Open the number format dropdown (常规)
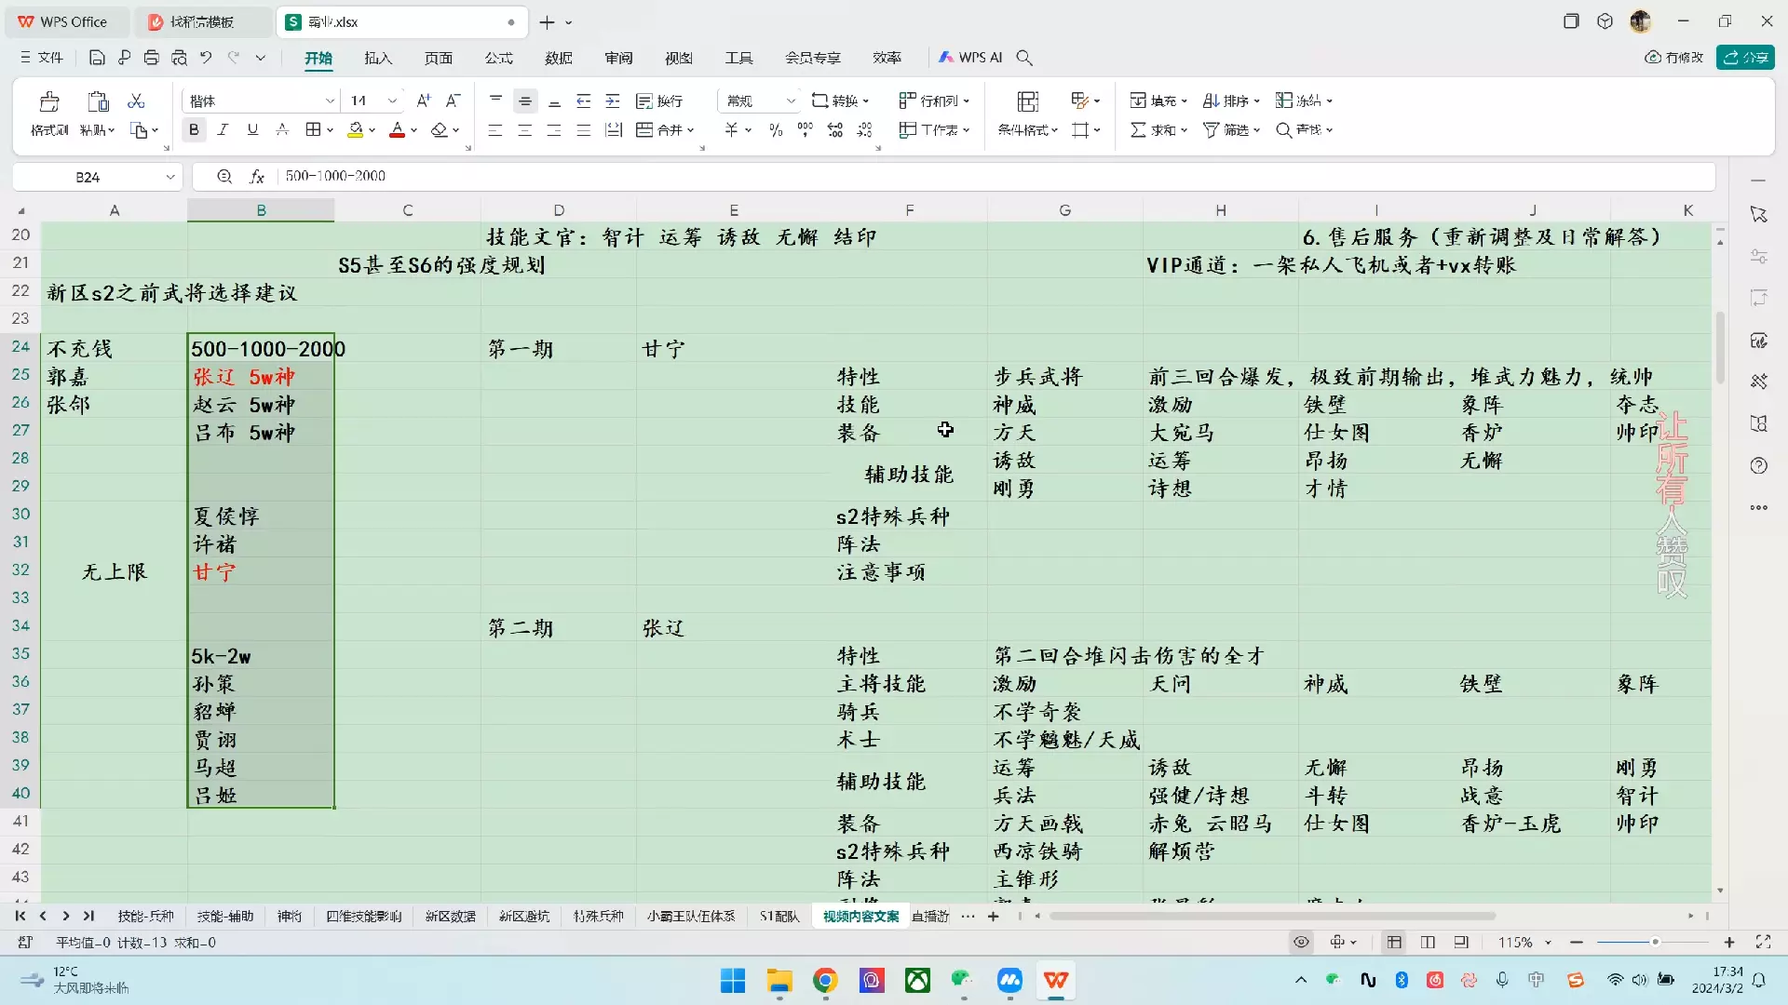 pos(791,100)
